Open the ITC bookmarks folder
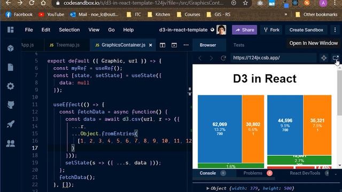 pyautogui.click(x=134, y=14)
